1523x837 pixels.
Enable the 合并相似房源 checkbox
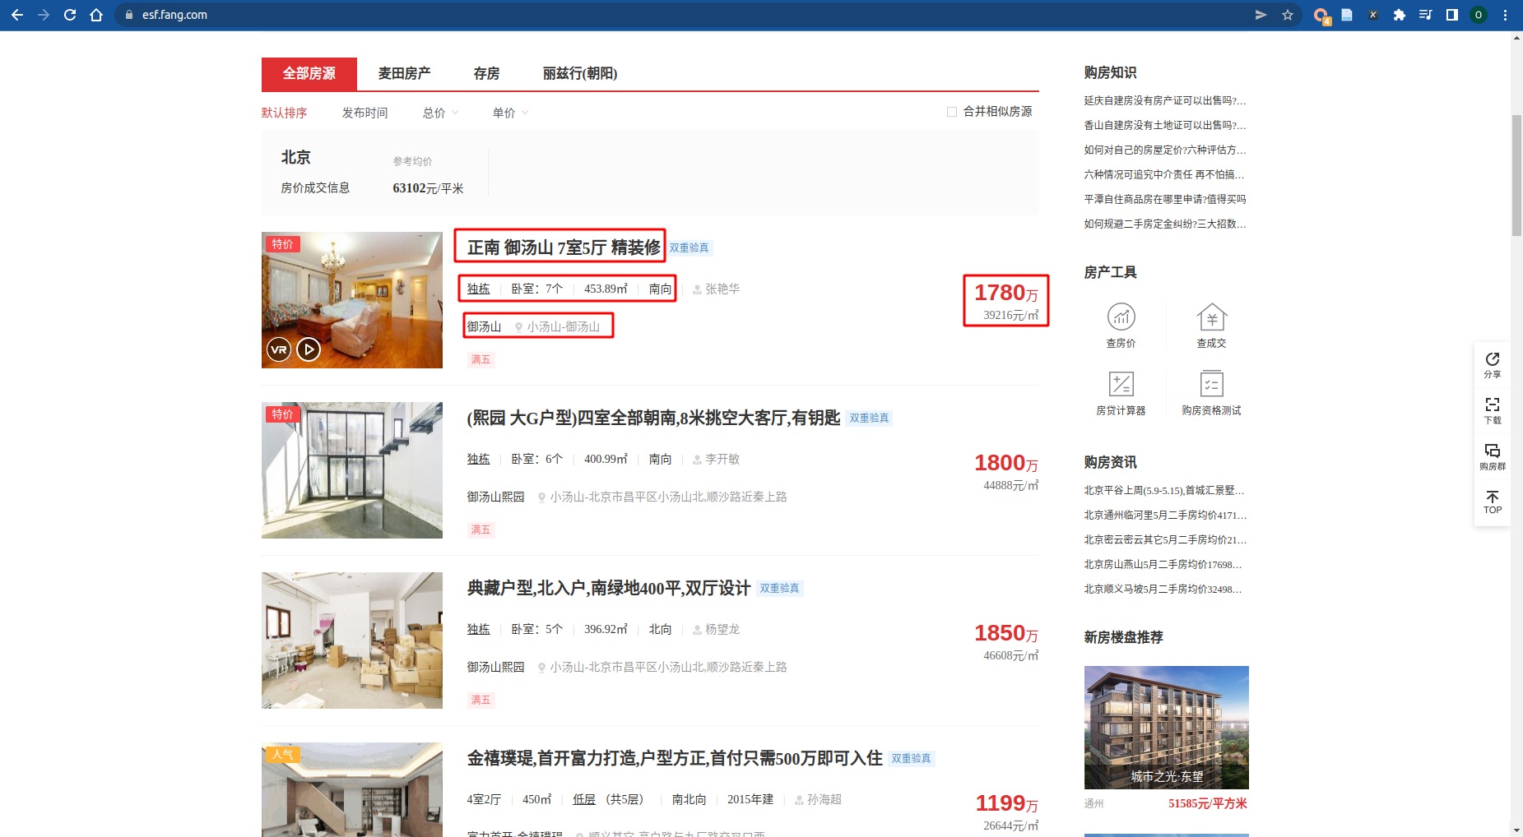pyautogui.click(x=952, y=112)
